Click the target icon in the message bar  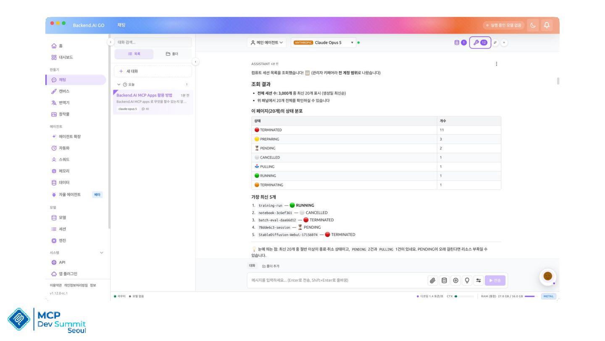455,280
